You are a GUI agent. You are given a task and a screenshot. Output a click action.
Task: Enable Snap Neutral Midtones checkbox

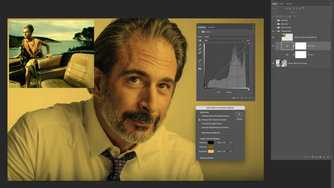[200, 133]
